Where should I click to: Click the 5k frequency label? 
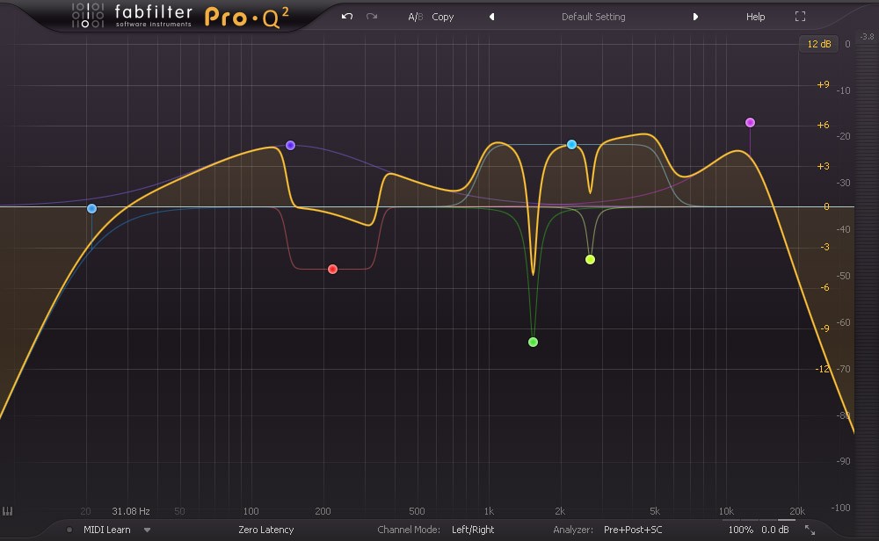coord(655,511)
